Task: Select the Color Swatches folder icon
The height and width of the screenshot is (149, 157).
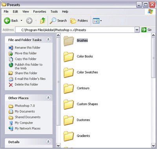Action: pos(68,72)
